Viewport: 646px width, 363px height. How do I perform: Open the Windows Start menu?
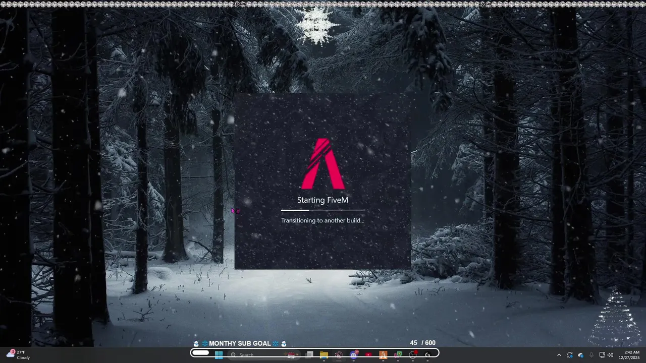coord(219,355)
